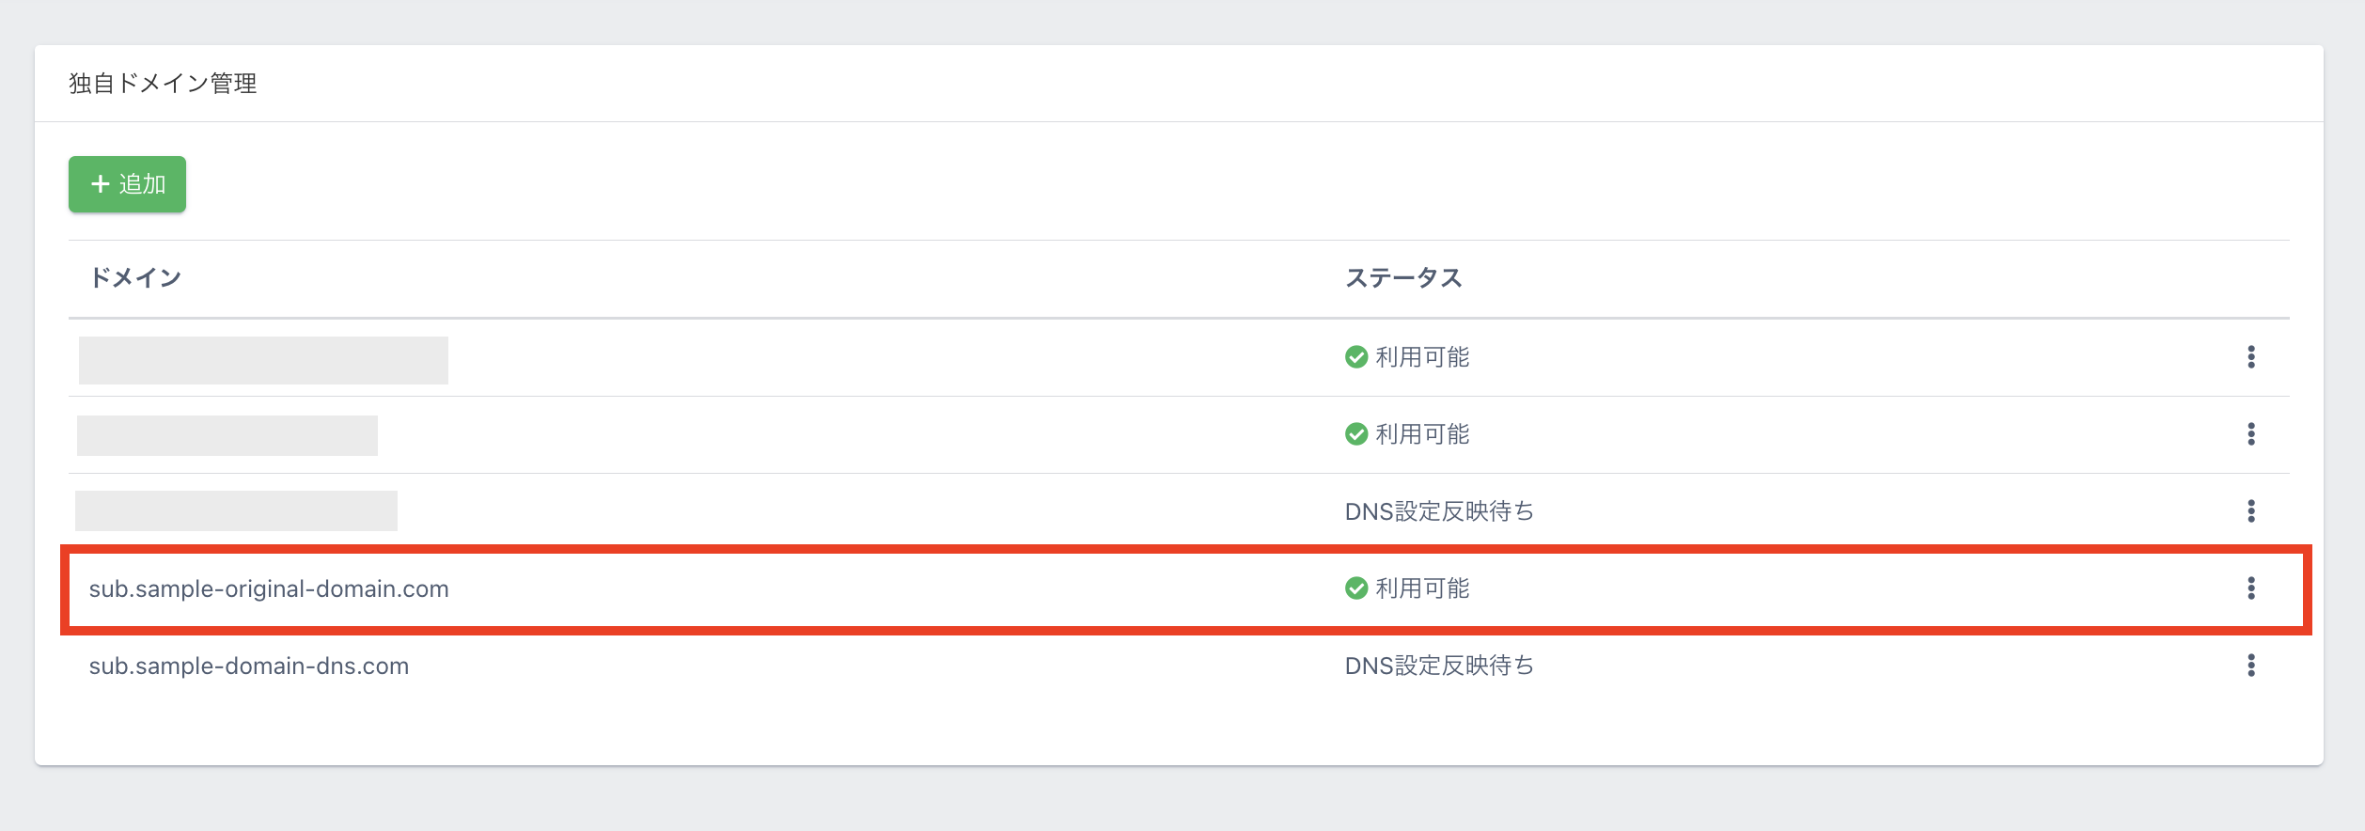The height and width of the screenshot is (831, 2365).
Task: Click green checkmark icon in second row
Action: [x=1355, y=434]
